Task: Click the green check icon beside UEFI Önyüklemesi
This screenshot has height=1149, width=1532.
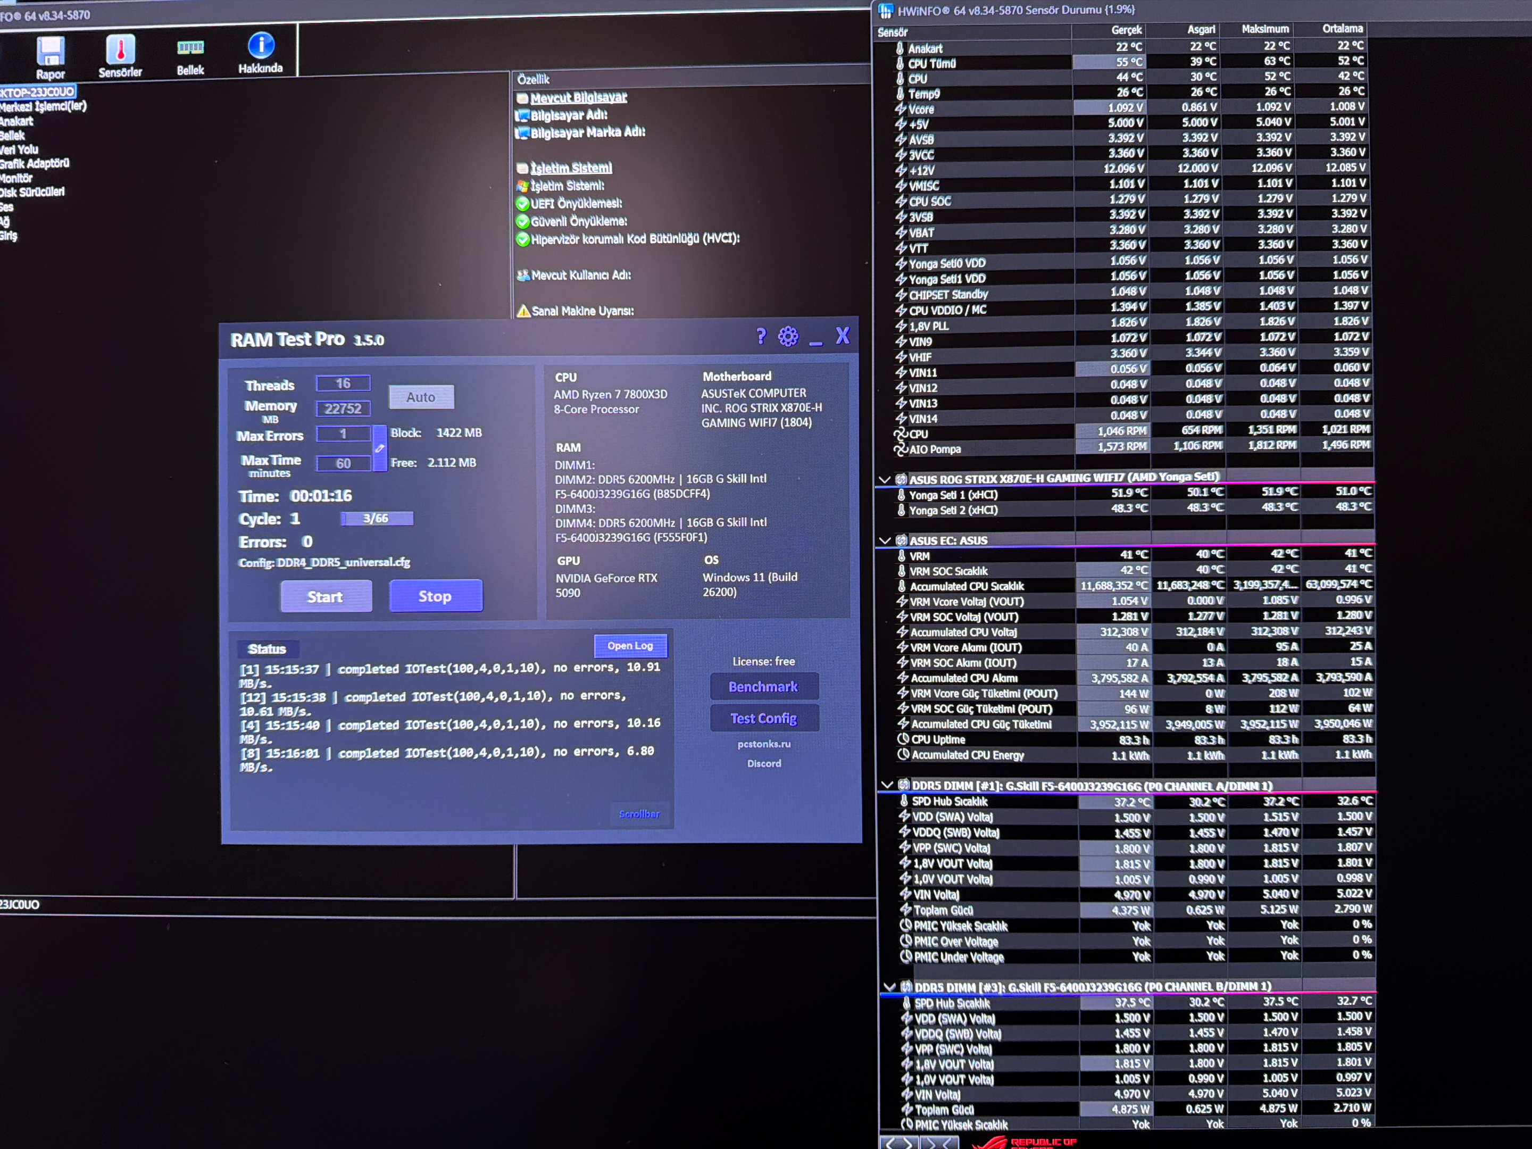Action: (523, 204)
